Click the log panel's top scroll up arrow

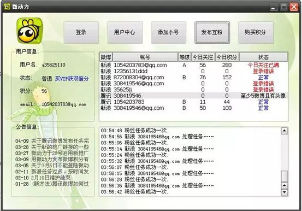tap(285, 131)
